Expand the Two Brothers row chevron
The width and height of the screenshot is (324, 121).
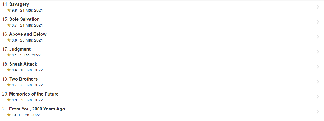coord(318,82)
